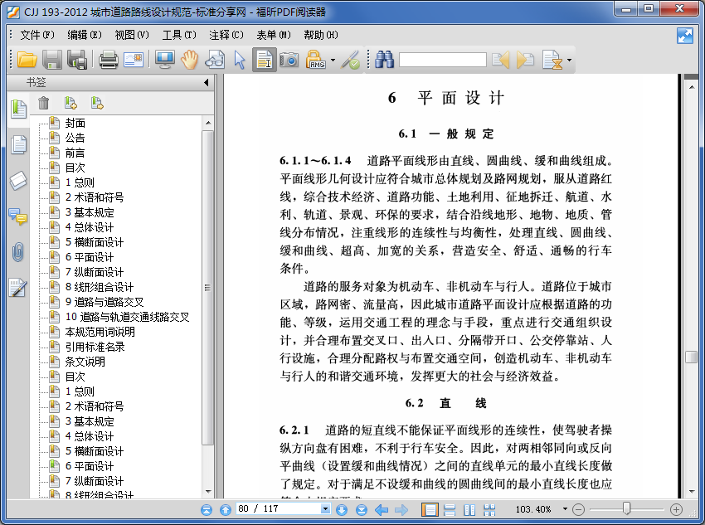Collapse the 书签 panel with the arrow
Image resolution: width=705 pixels, height=525 pixels.
tap(207, 82)
